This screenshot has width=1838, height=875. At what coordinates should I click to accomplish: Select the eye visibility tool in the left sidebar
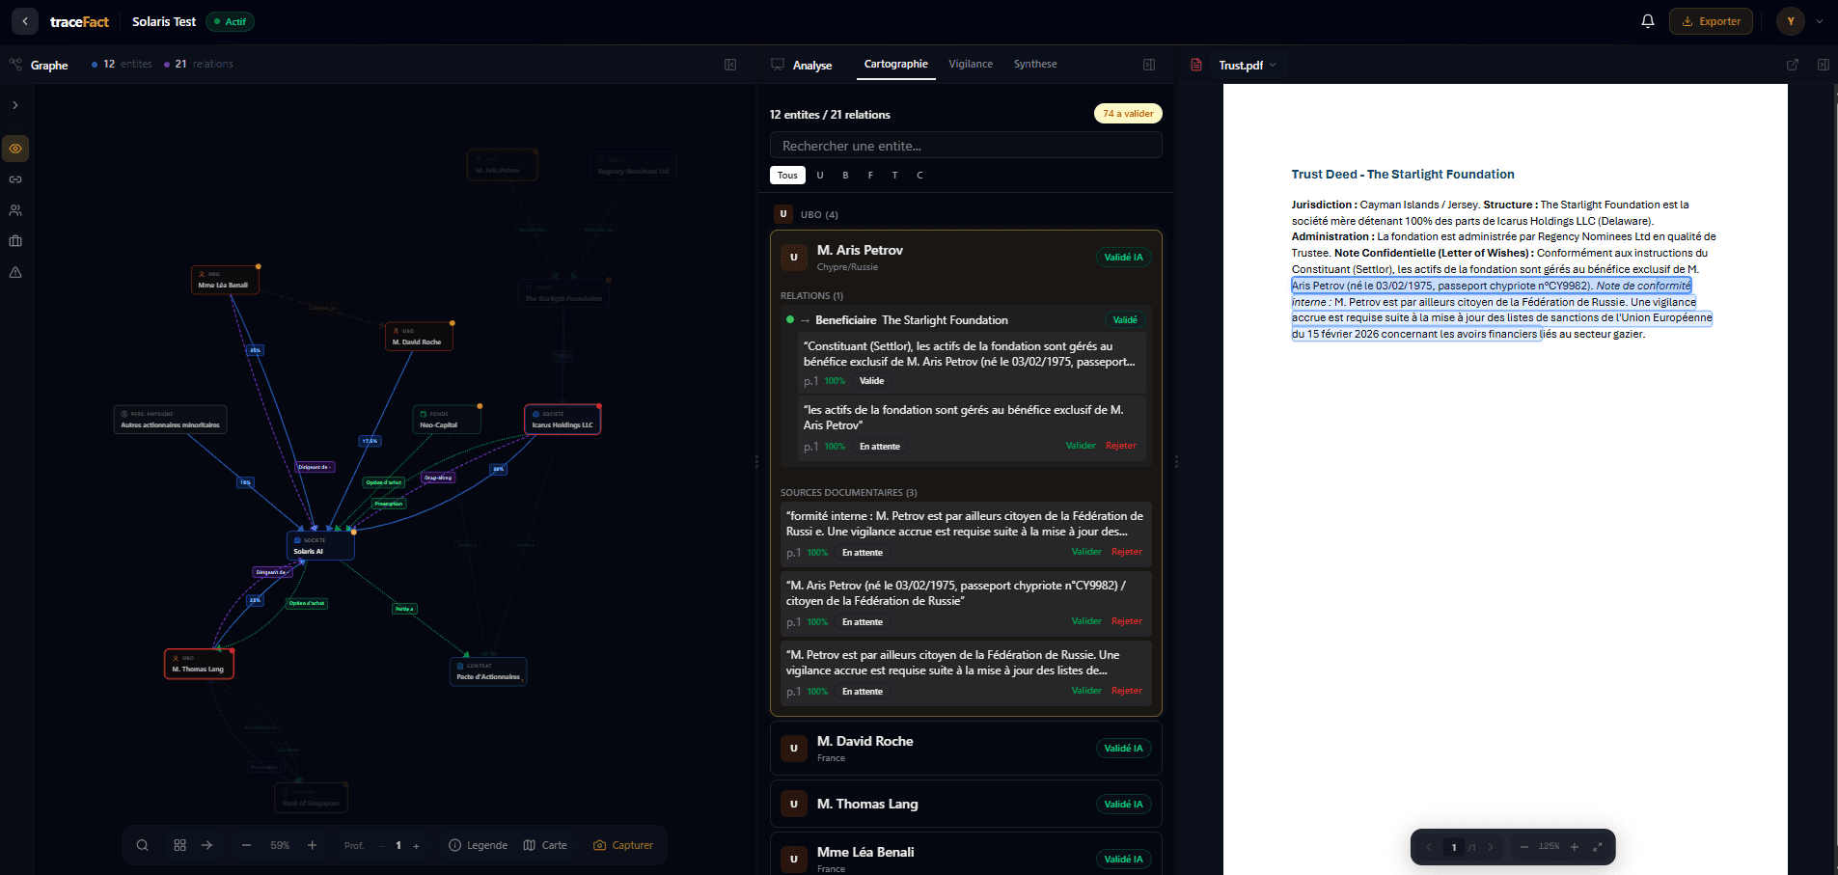coord(15,149)
